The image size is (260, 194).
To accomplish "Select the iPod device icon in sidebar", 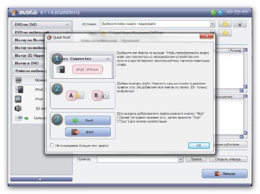I will (19, 90).
